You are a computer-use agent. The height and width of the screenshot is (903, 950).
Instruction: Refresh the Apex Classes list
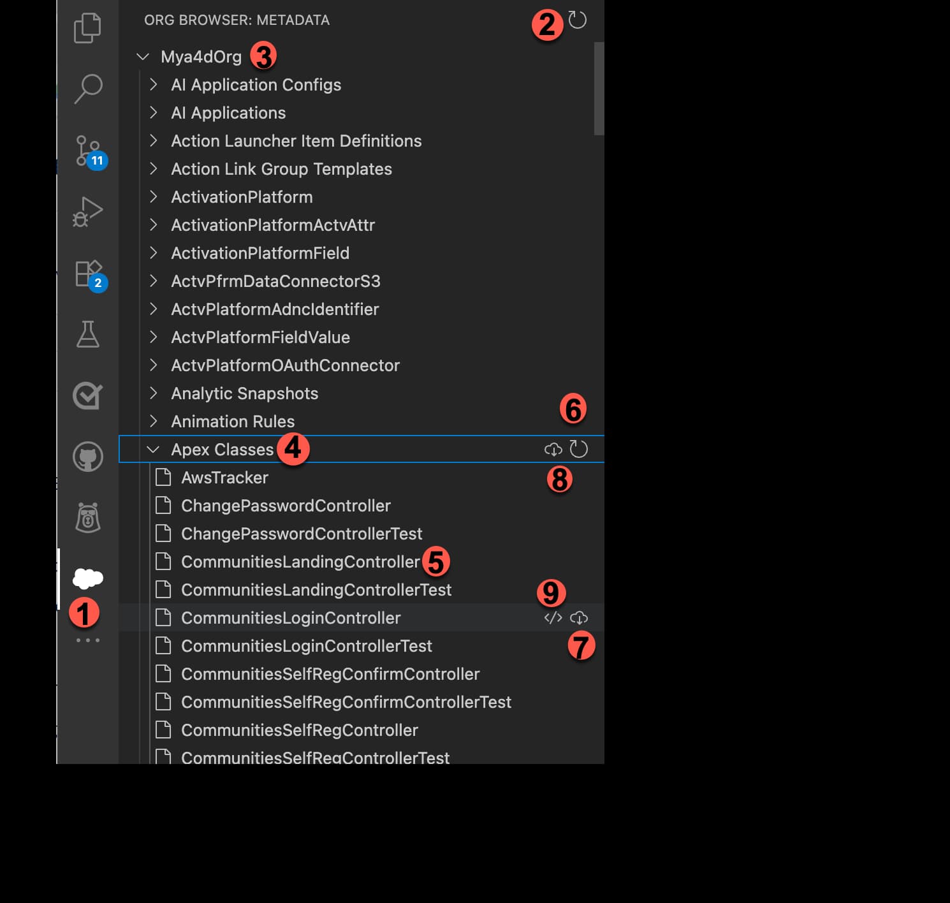pos(578,449)
